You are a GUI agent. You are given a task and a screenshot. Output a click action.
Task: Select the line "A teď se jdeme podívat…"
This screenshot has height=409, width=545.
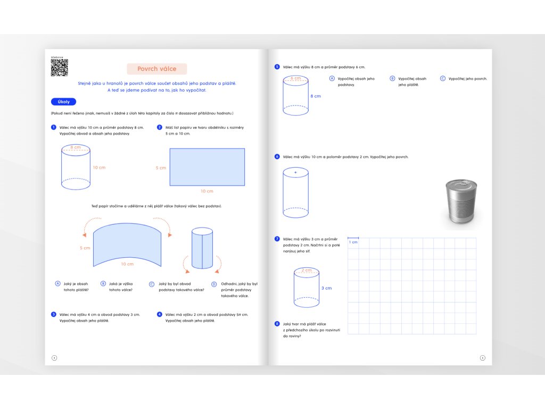click(x=157, y=90)
